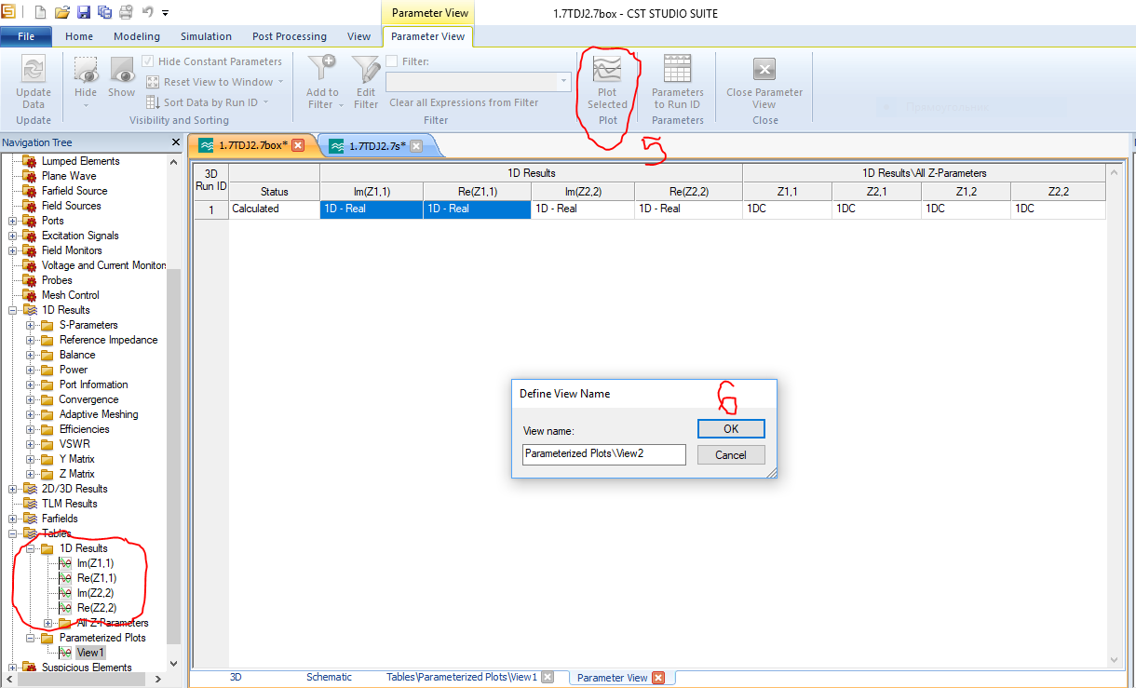This screenshot has width=1136, height=688.
Task: Click the Plot Selected icon
Action: pos(607,70)
